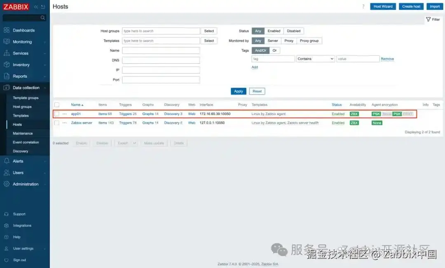Set Tags mode to Or

click(x=274, y=51)
